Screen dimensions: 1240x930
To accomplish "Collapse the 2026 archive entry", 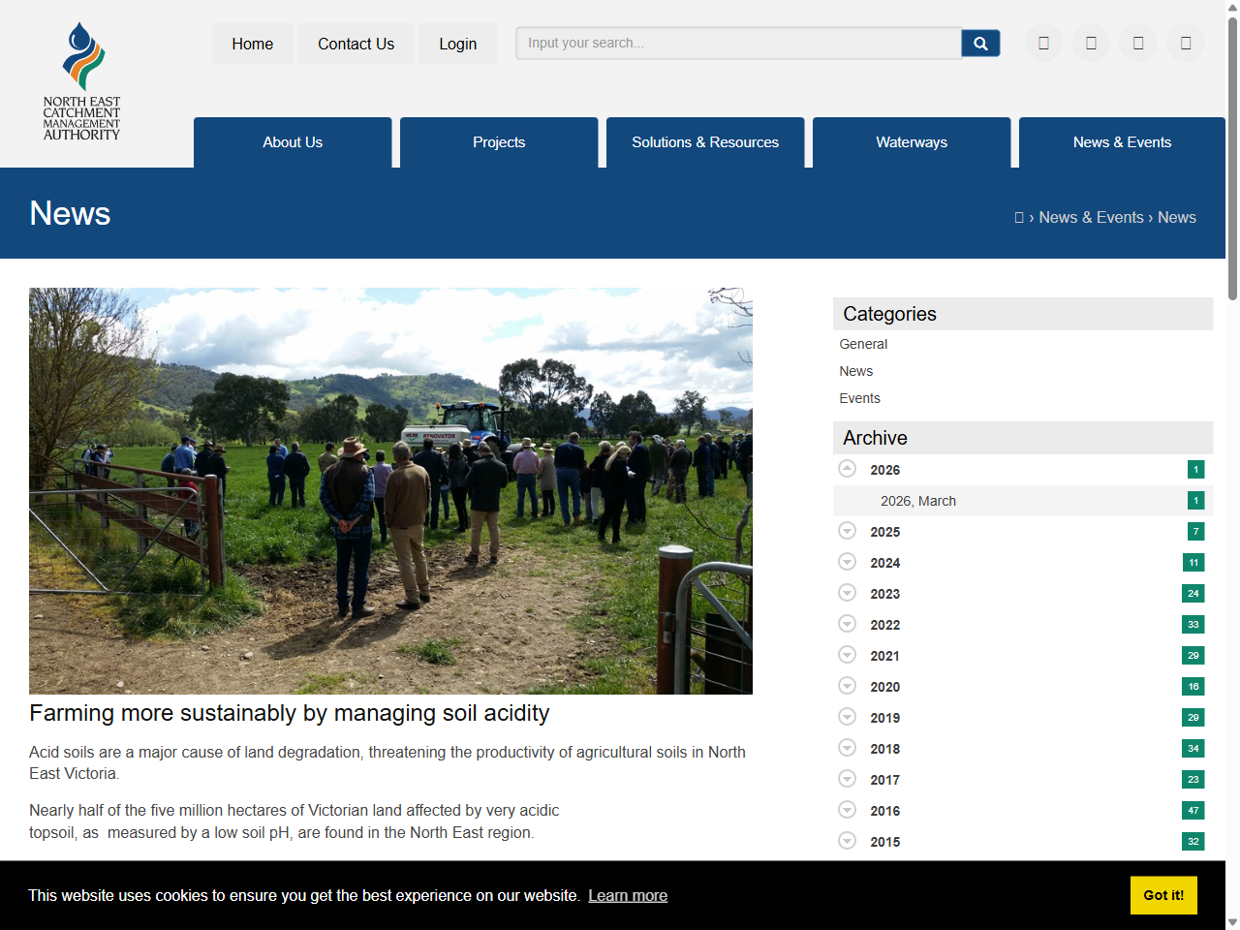I will 847,469.
